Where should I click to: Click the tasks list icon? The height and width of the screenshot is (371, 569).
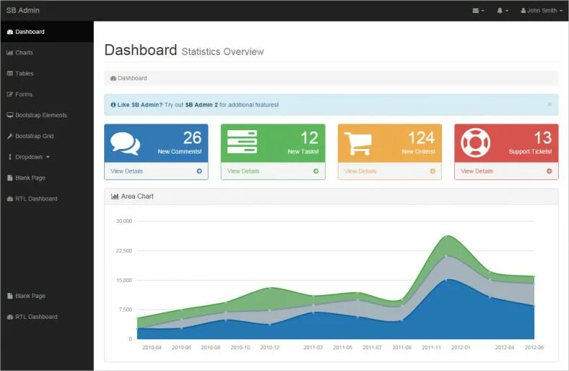click(242, 142)
